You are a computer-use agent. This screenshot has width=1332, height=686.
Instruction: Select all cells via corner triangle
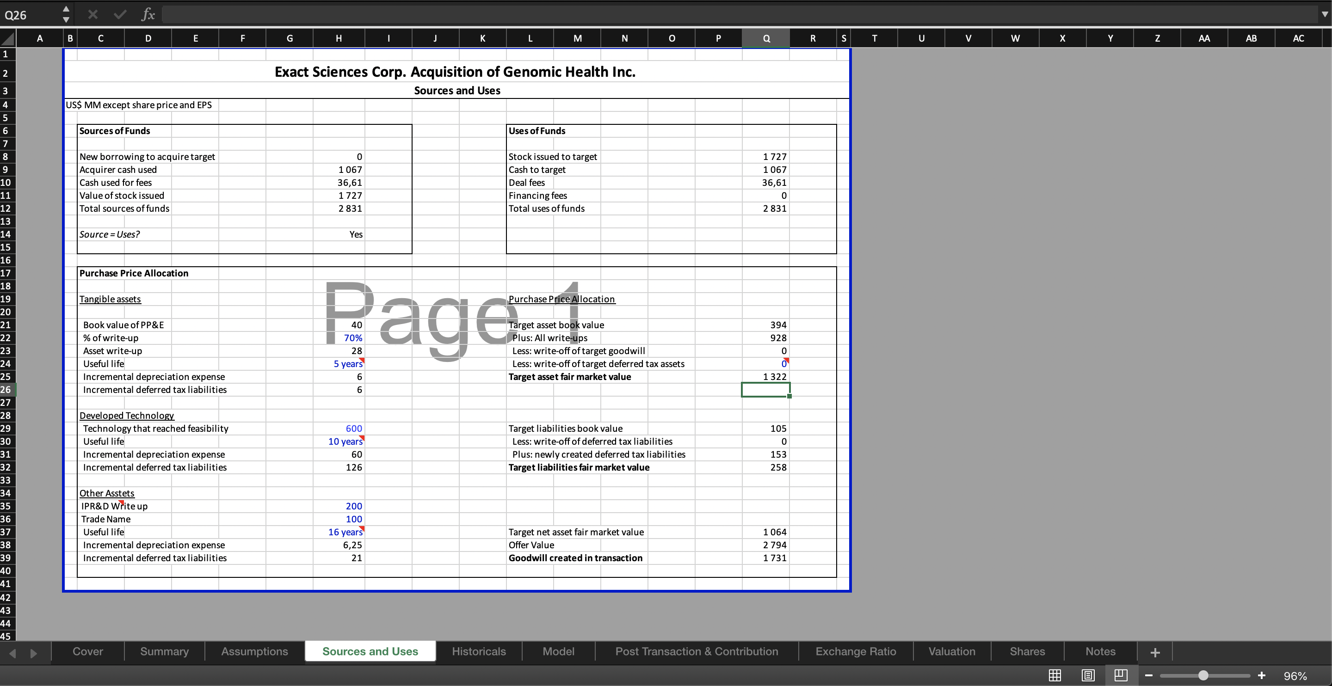click(x=8, y=38)
